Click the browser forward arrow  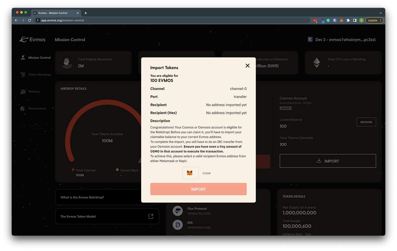coord(23,20)
